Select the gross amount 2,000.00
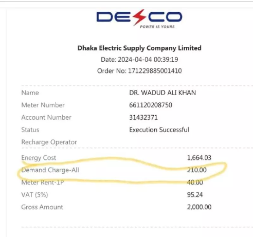This screenshot has height=237, width=253. 199,207
